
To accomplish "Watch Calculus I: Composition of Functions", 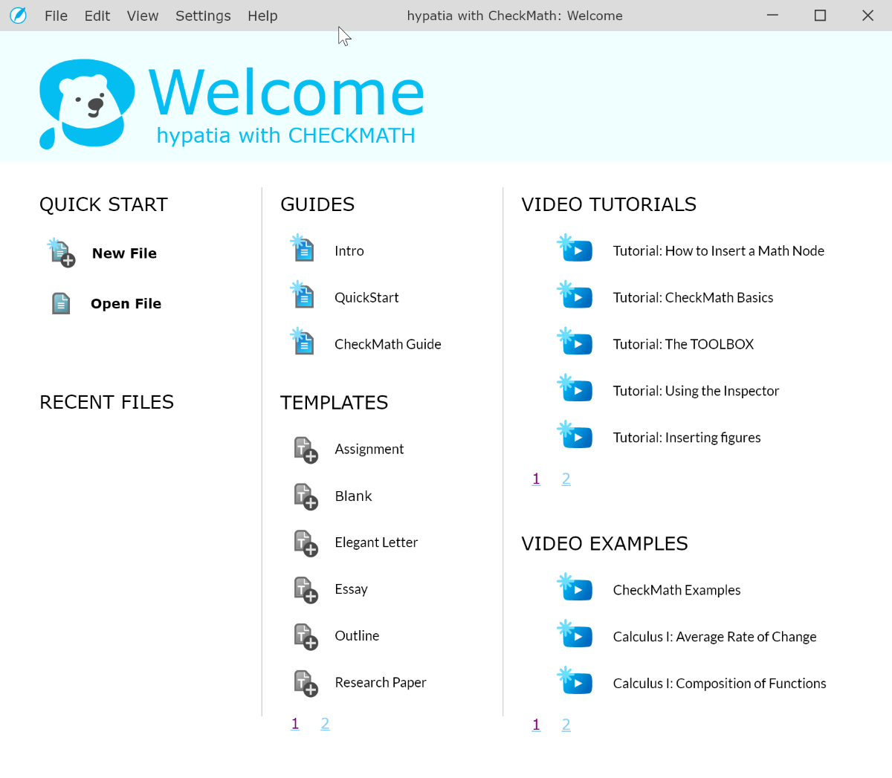I will [x=720, y=684].
